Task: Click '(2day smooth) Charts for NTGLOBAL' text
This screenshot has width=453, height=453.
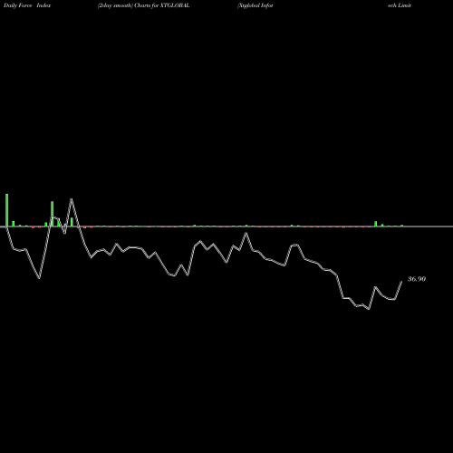Action: coord(143,5)
